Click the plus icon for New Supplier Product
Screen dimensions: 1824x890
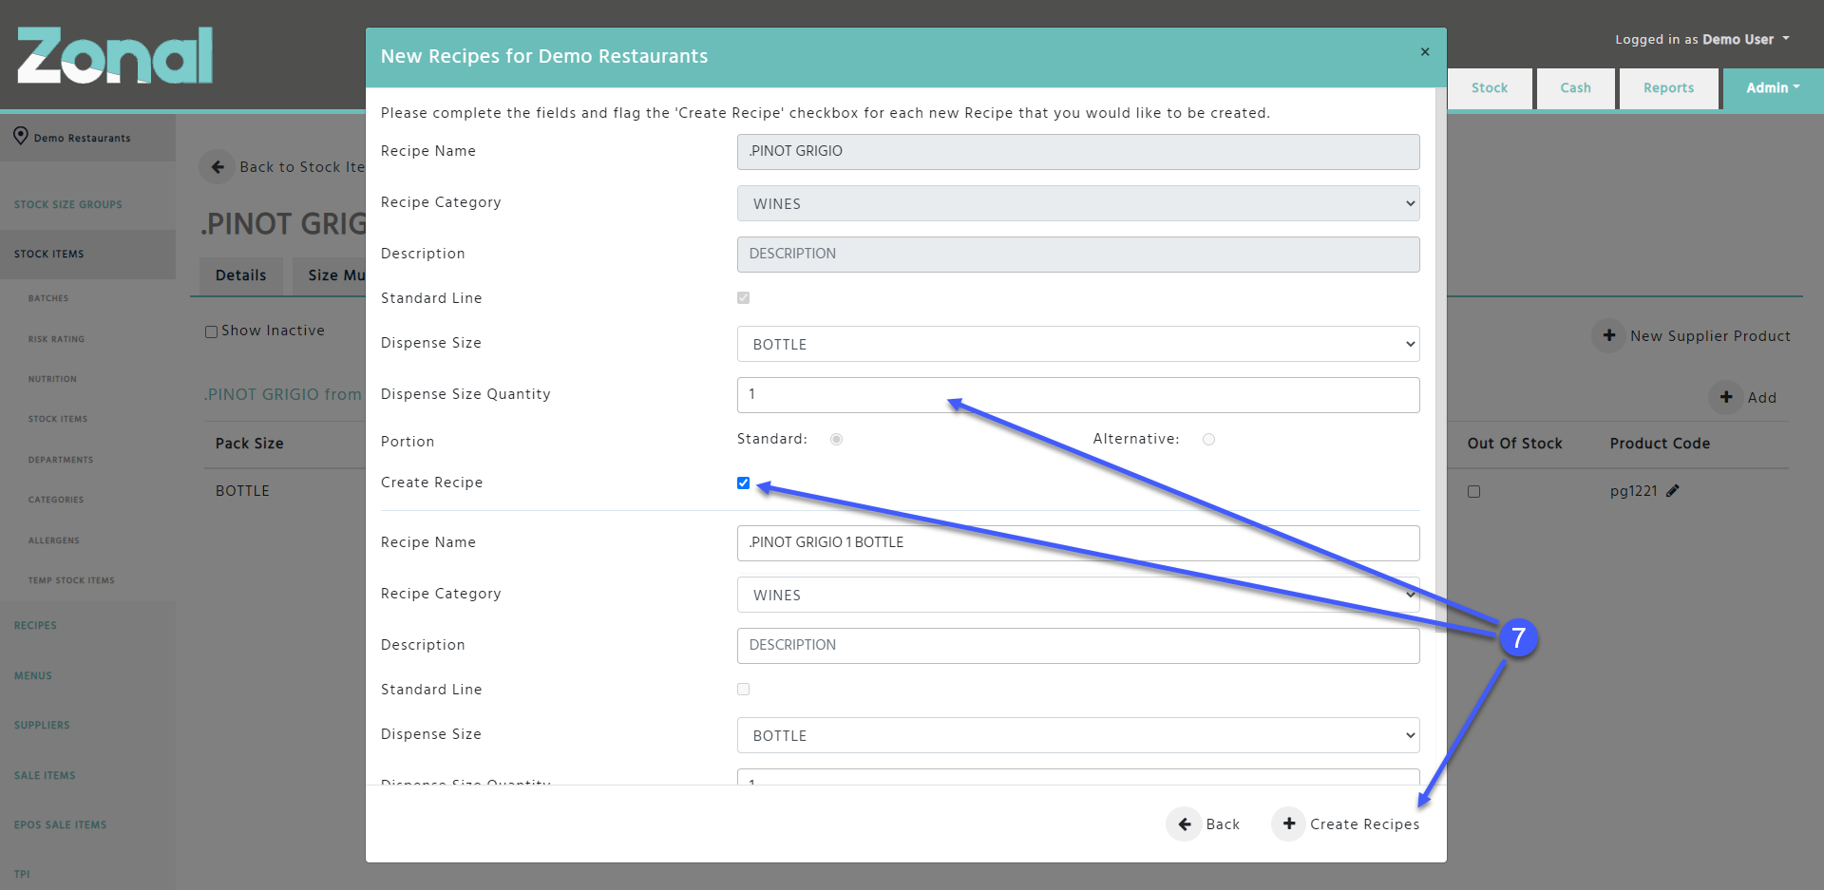pyautogui.click(x=1609, y=335)
